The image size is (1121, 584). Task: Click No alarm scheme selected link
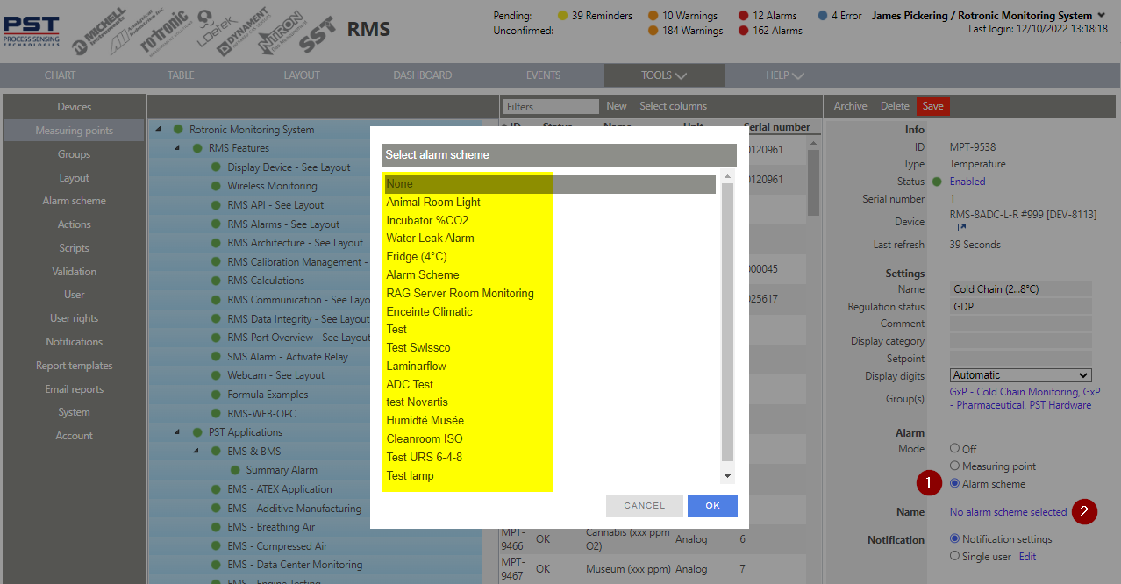(1008, 512)
